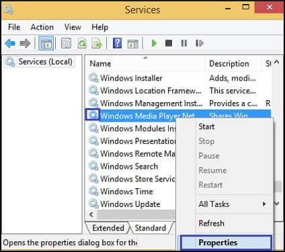Select the Windows Update service row
The image size is (285, 252).
pos(130,204)
